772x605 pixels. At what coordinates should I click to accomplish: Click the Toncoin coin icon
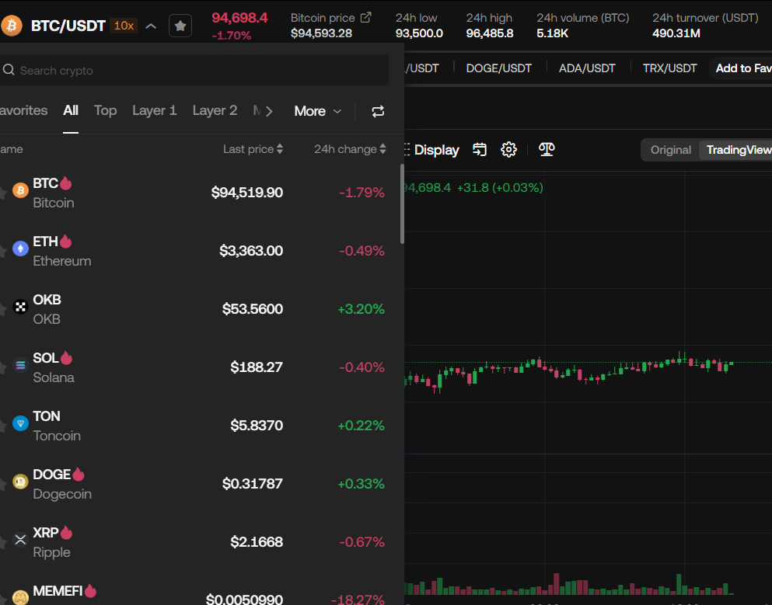pos(20,423)
